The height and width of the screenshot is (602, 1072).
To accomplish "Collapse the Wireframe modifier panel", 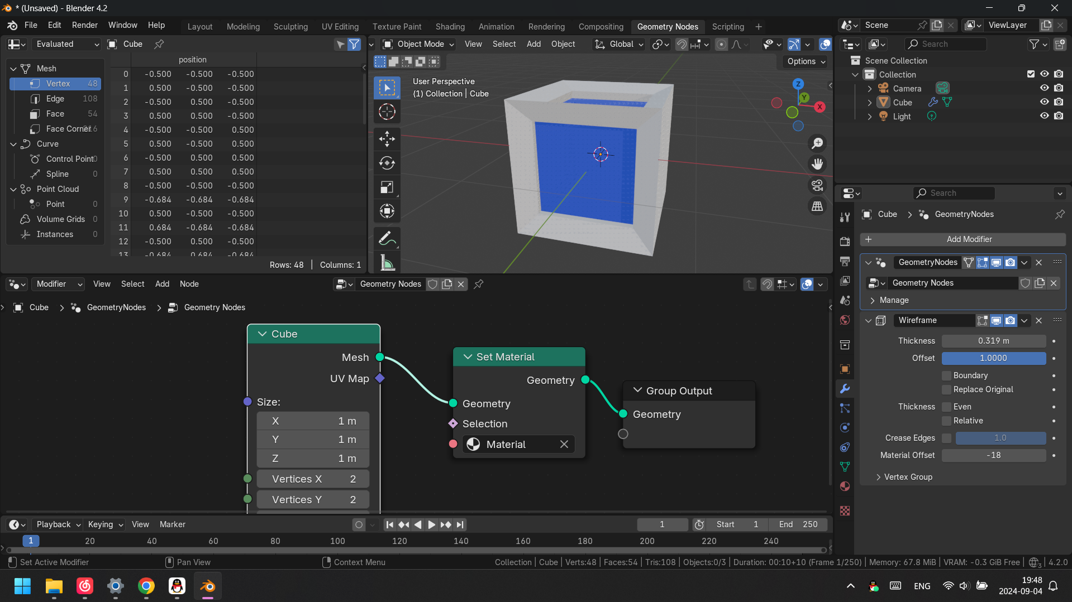I will click(x=868, y=321).
